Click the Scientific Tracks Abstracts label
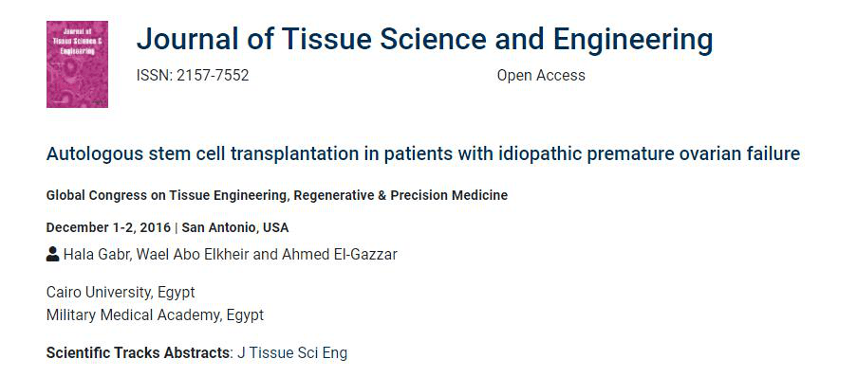 tap(139, 353)
